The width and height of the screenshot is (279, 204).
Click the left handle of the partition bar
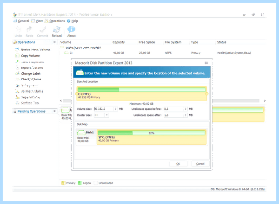coord(77,94)
